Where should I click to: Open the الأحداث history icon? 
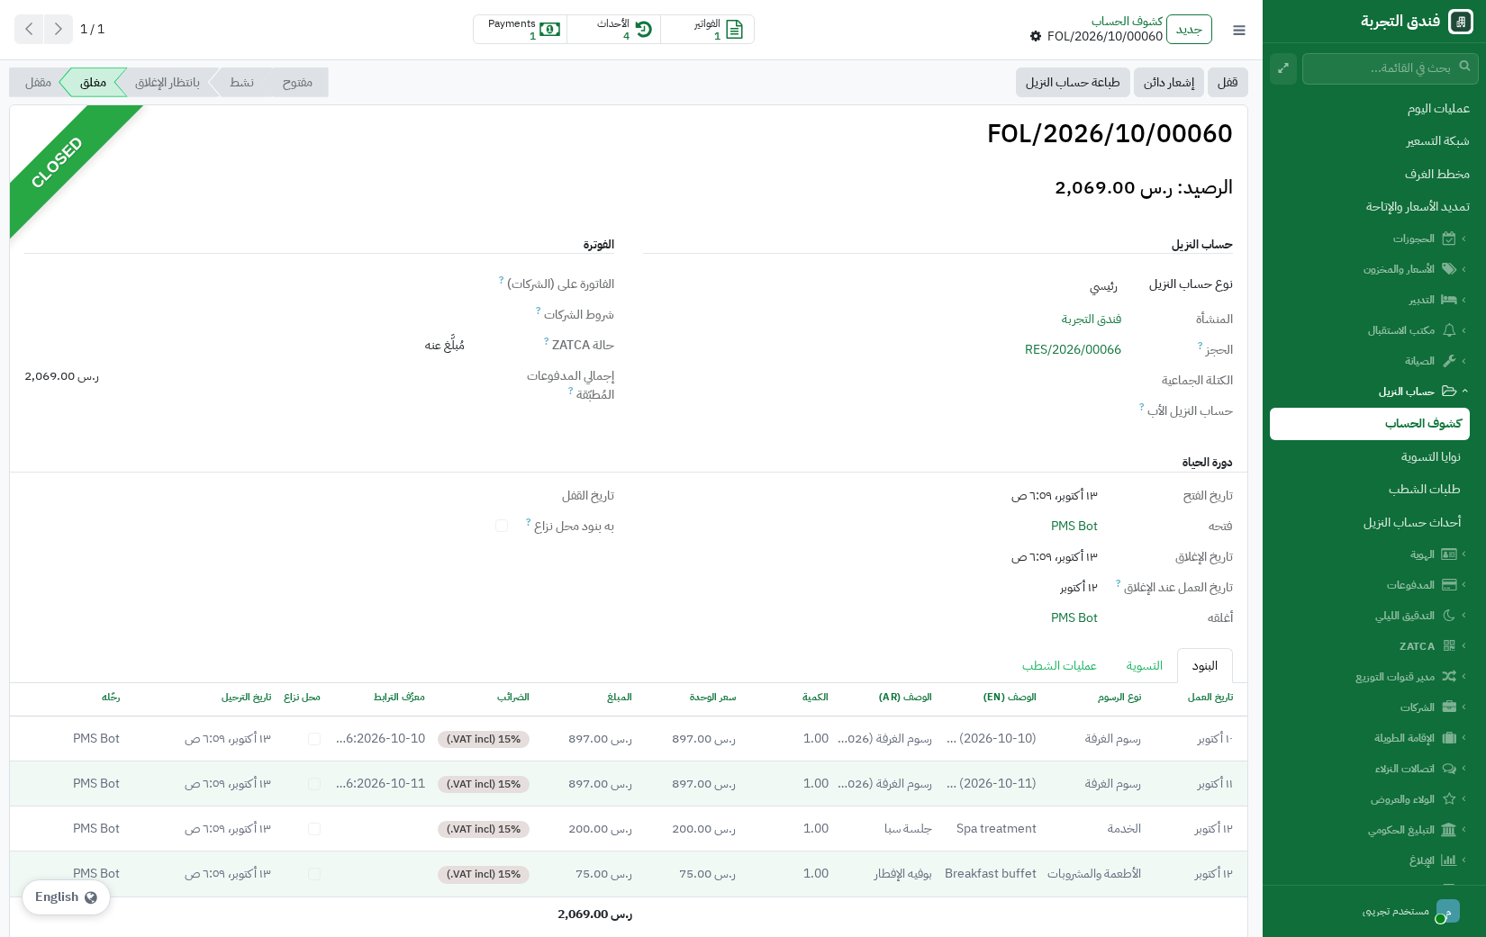[x=643, y=30]
